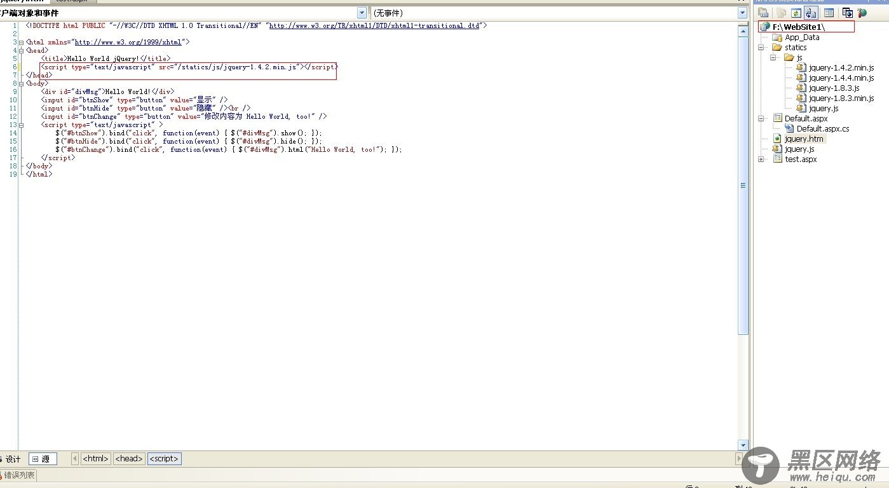Click the test.aspx page icon
This screenshot has height=488, width=889.
tap(777, 159)
